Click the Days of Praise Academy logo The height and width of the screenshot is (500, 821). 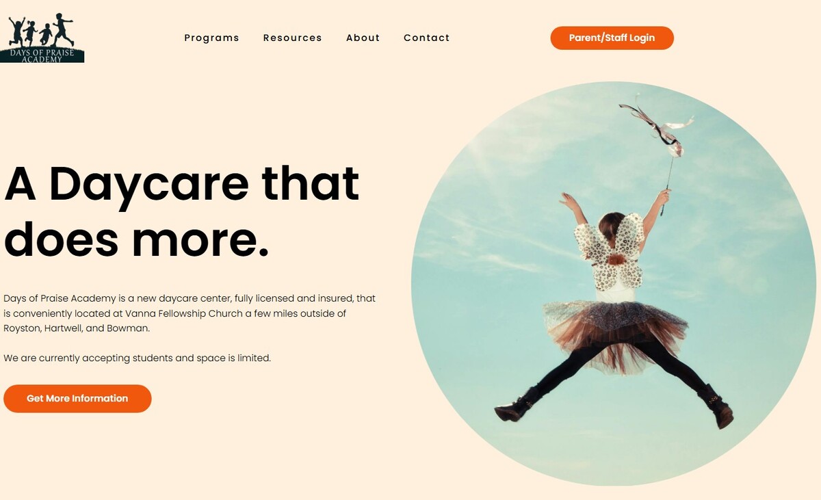pos(42,37)
